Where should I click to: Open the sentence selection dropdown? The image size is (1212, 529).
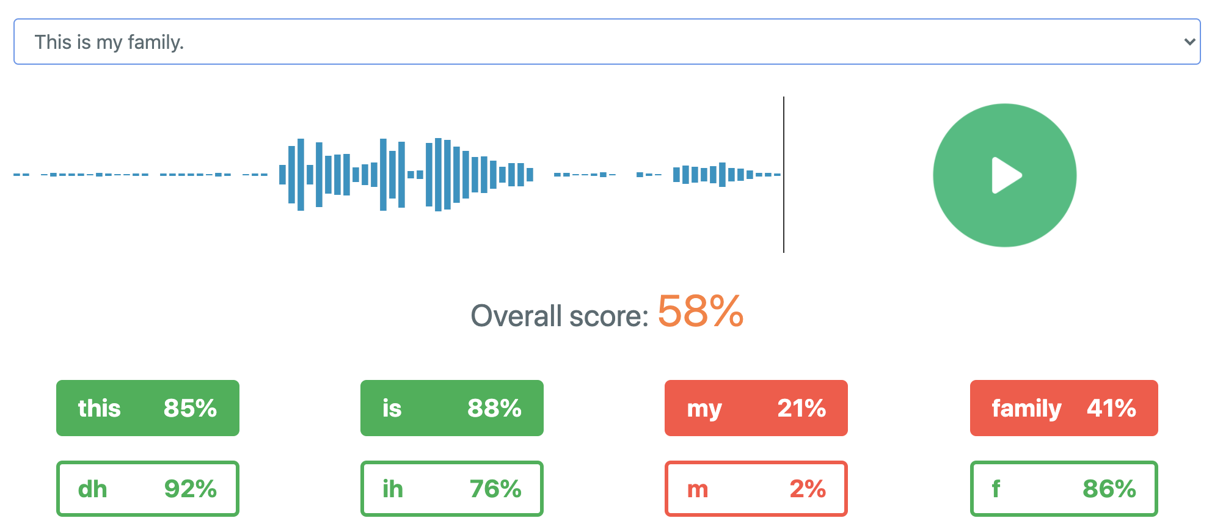coord(606,42)
